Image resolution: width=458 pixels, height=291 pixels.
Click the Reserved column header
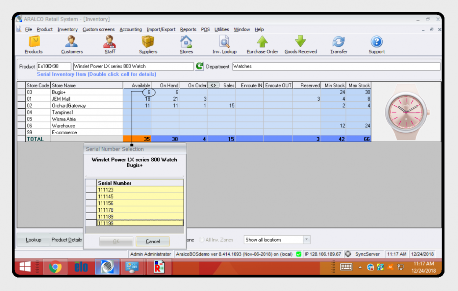click(307, 85)
